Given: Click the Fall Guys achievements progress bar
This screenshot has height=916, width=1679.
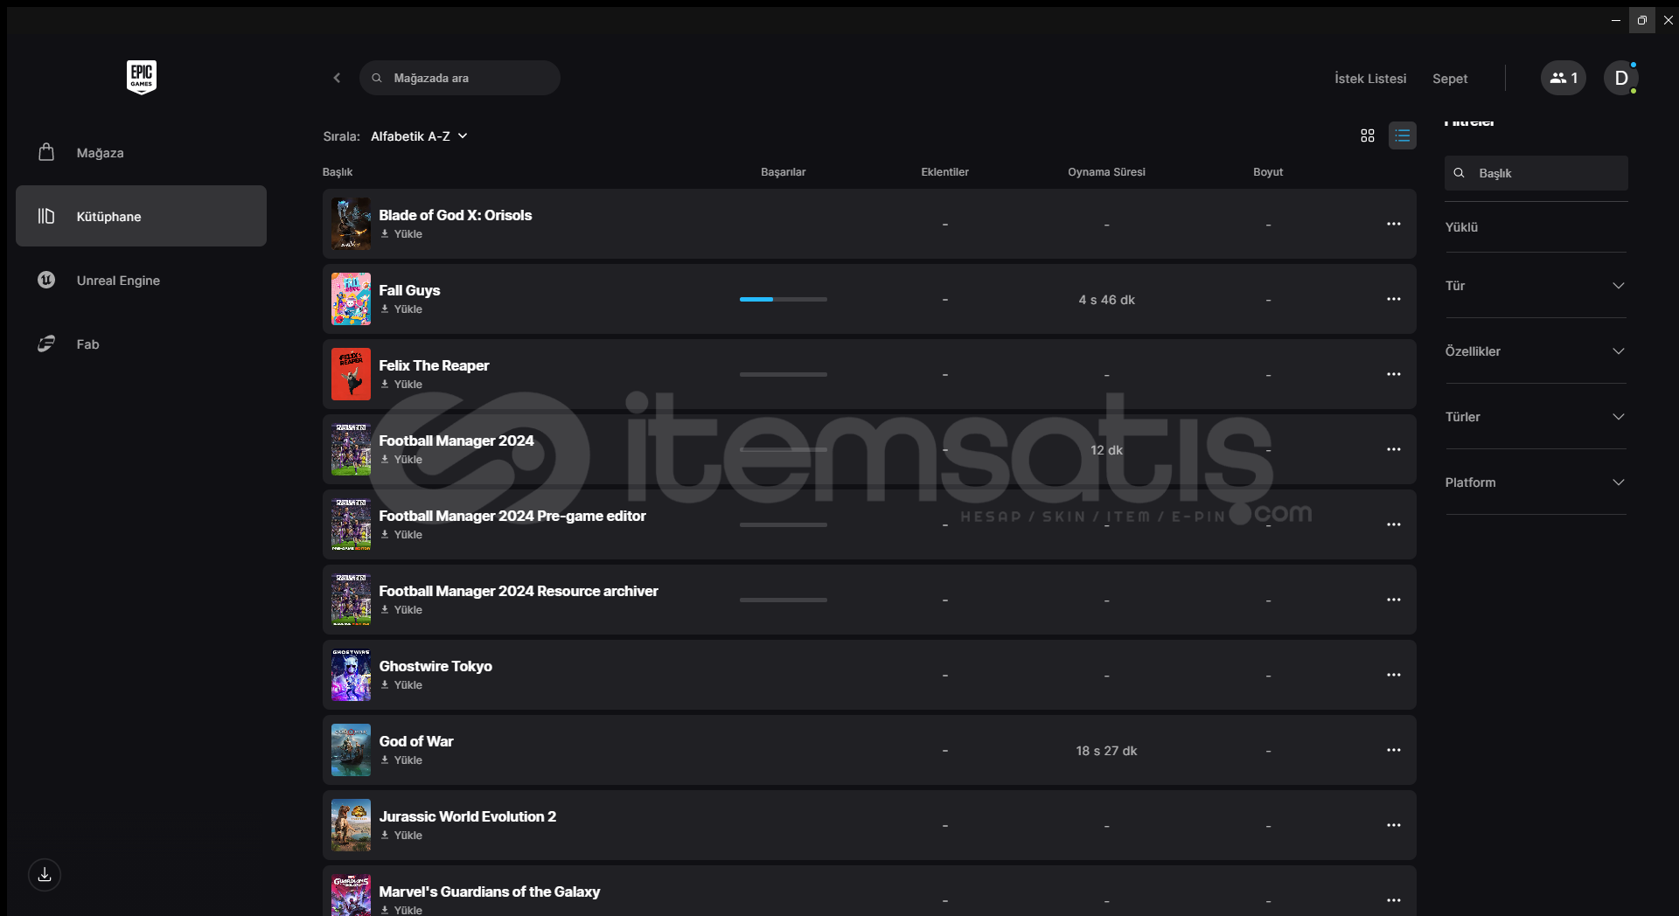Looking at the screenshot, I should (784, 299).
